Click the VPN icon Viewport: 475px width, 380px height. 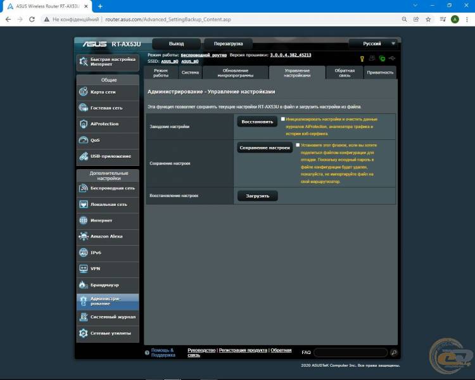click(x=84, y=269)
